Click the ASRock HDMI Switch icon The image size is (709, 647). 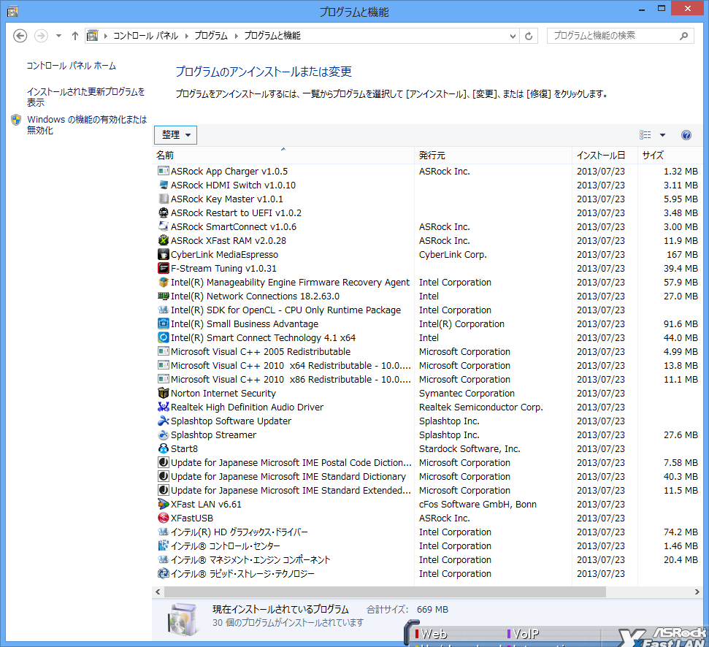click(x=164, y=185)
